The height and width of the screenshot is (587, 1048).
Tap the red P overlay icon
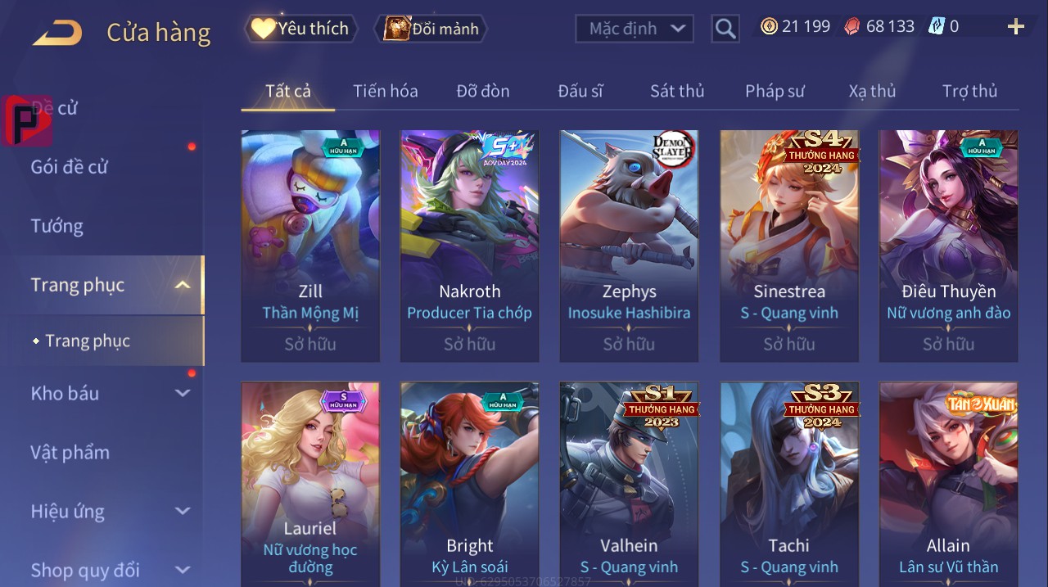28,120
